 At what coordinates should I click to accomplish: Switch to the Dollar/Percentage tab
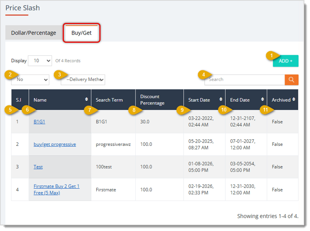click(34, 33)
